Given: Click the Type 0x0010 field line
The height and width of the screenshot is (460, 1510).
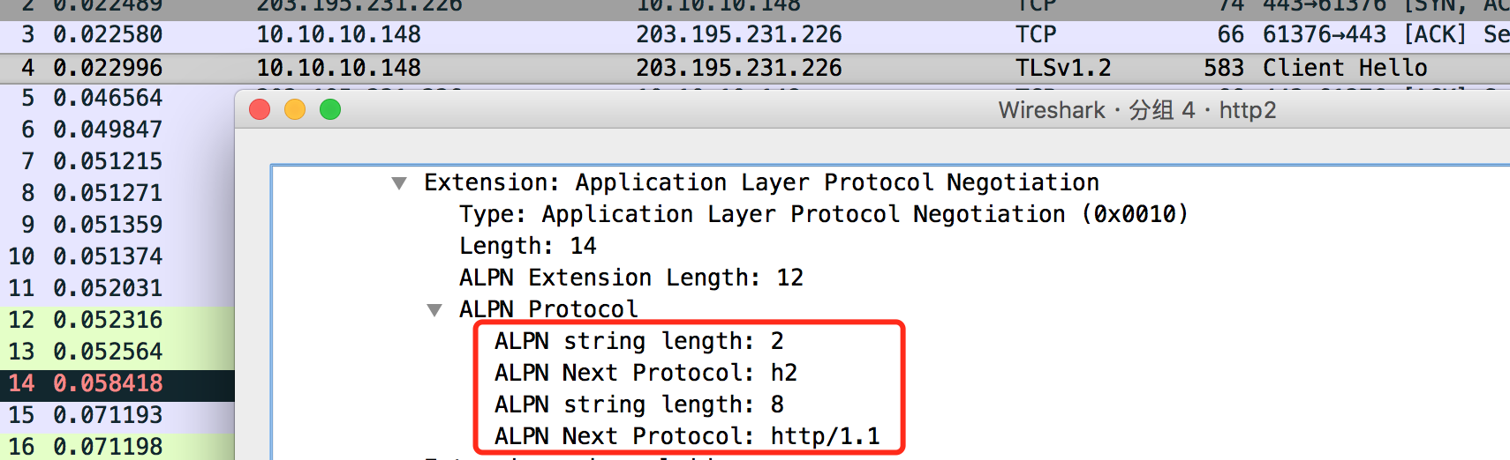Looking at the screenshot, I should pos(823,214).
